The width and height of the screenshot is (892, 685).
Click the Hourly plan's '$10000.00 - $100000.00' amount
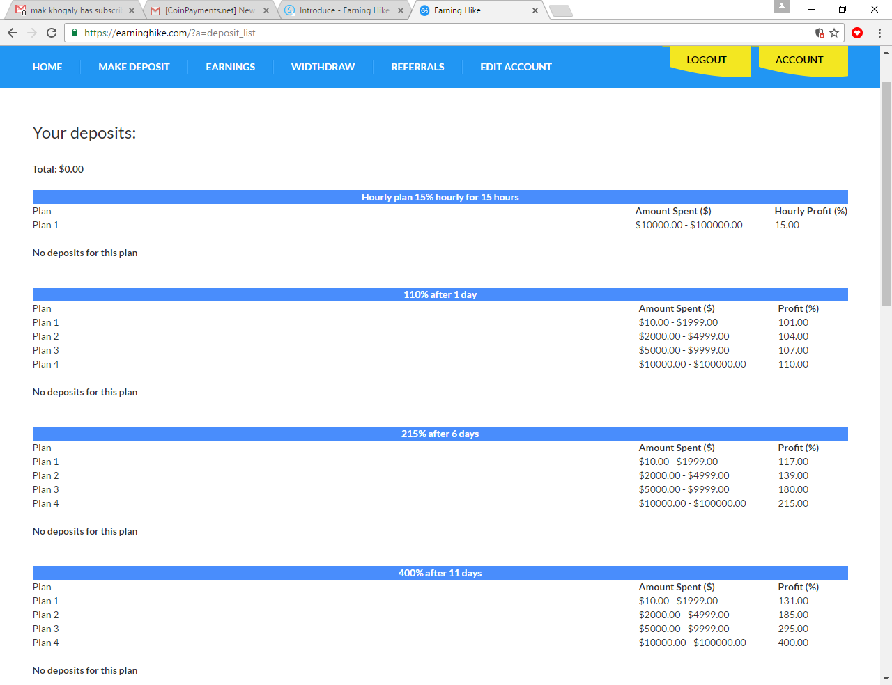689,225
